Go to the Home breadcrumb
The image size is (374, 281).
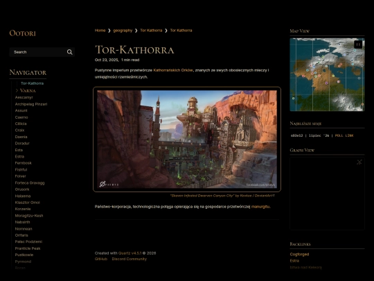click(100, 31)
